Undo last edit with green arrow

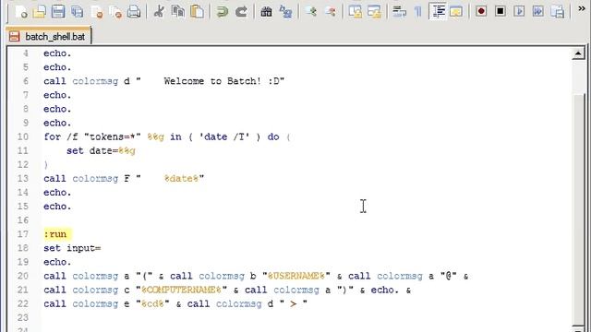223,12
